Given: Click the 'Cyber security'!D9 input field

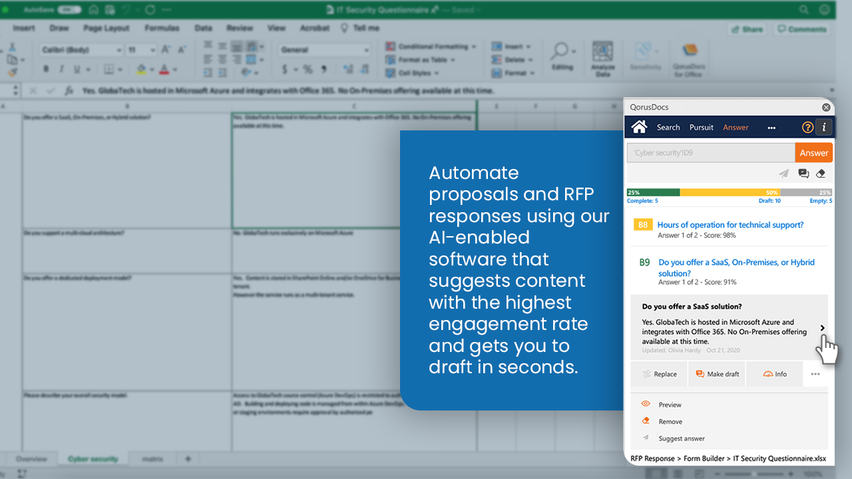Looking at the screenshot, I should point(710,152).
